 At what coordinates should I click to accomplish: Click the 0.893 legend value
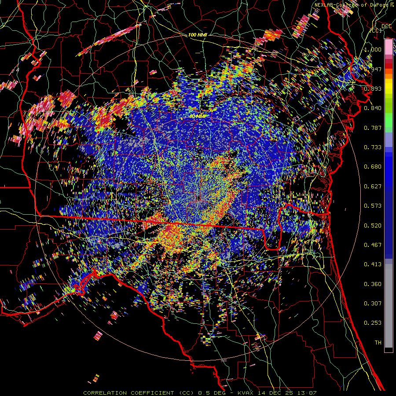click(373, 88)
